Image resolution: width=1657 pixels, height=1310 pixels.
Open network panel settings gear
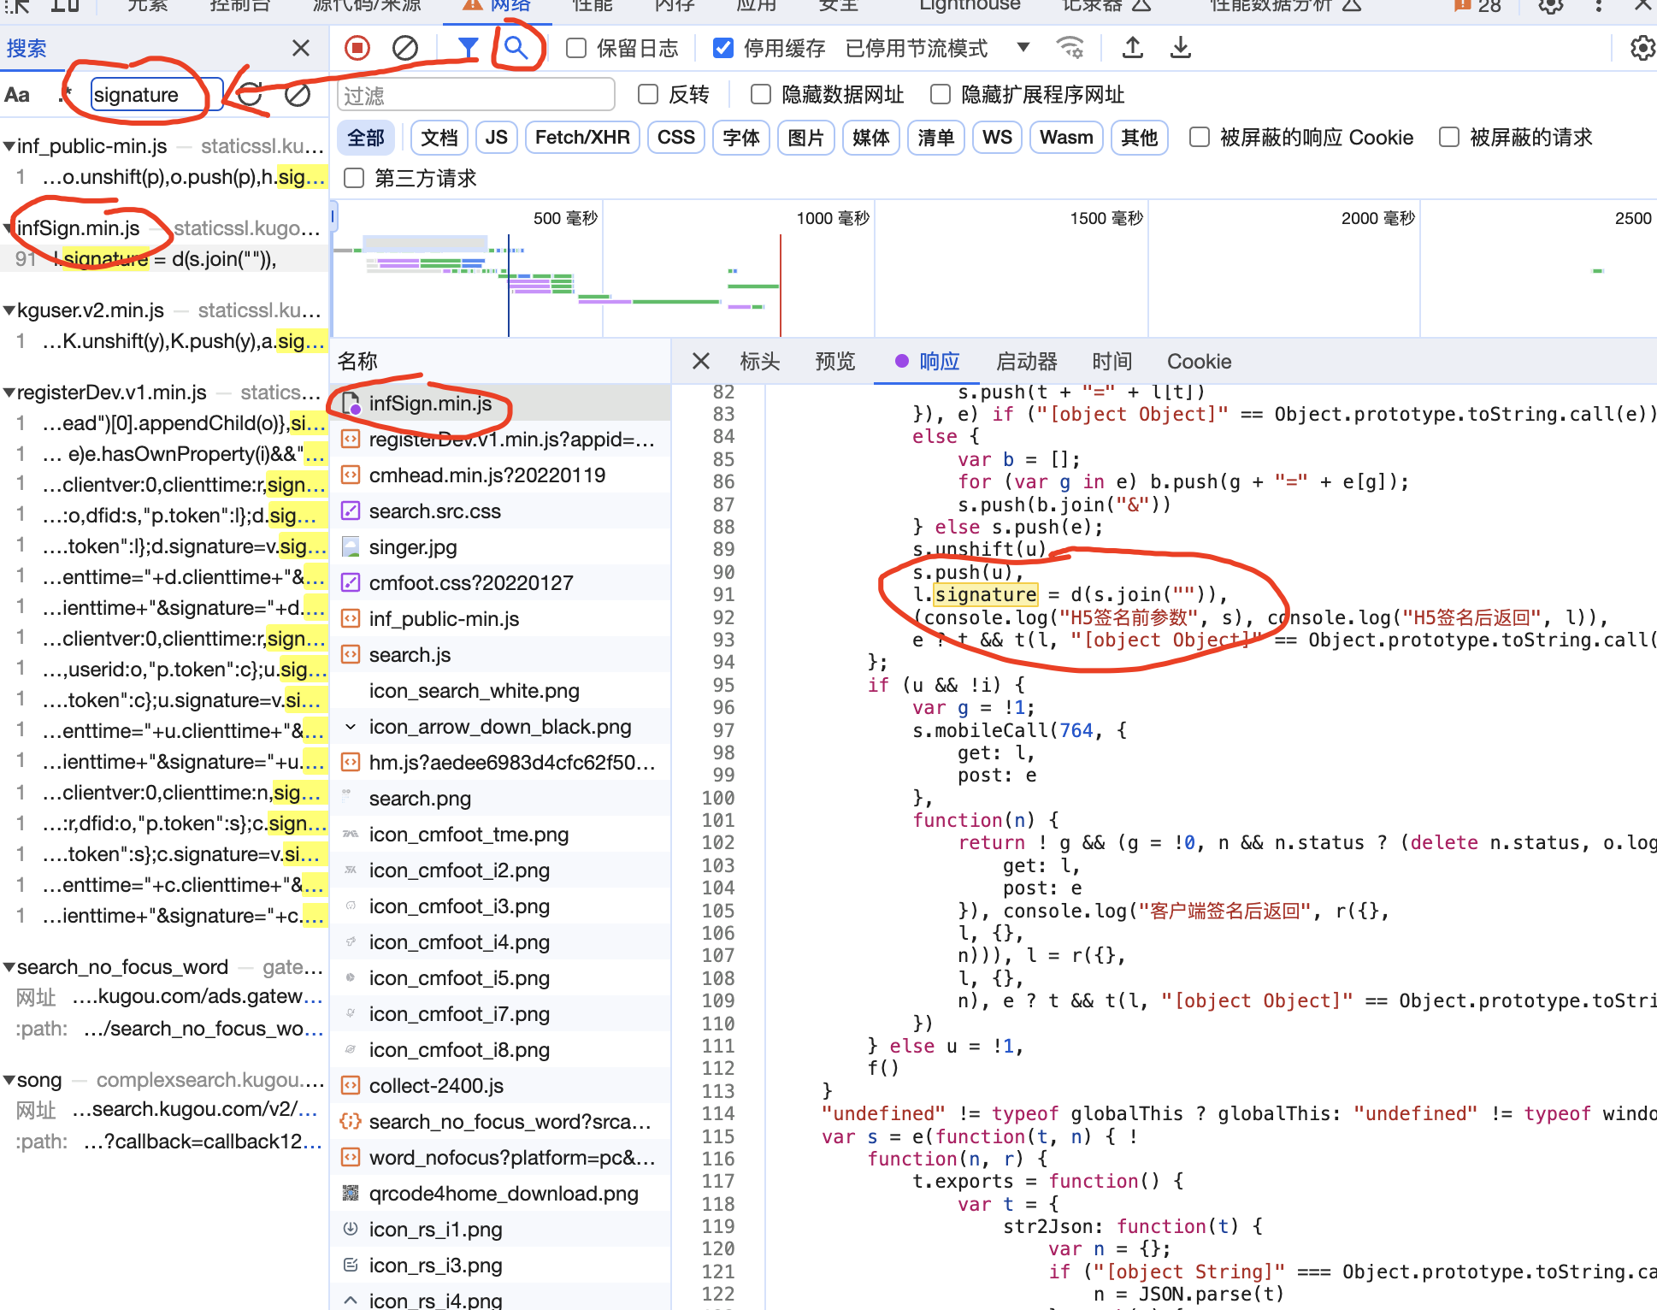point(1642,48)
